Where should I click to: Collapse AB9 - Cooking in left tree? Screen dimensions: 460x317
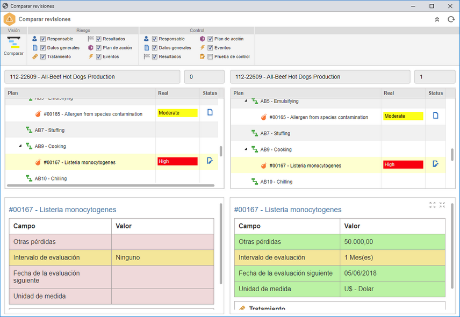pyautogui.click(x=20, y=146)
